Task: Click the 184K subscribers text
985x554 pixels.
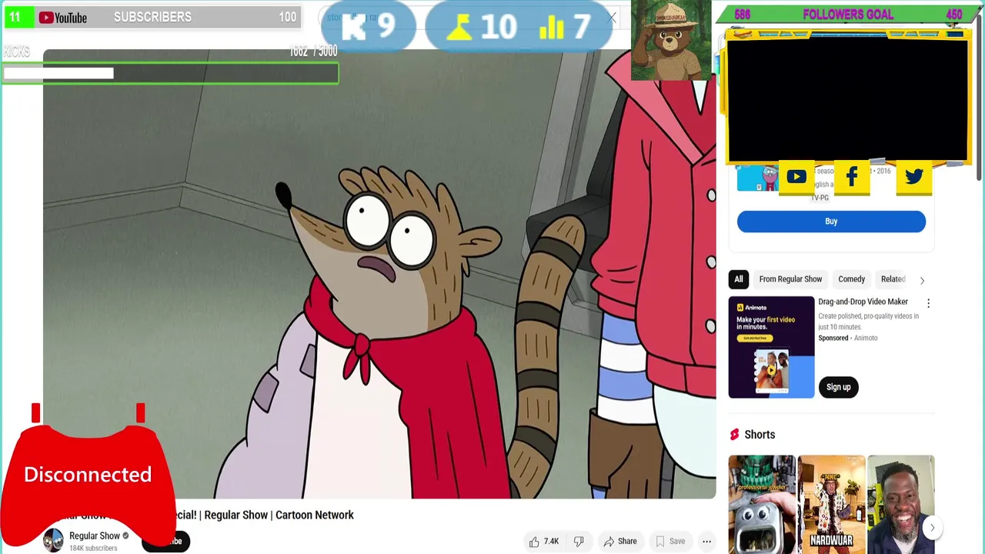Action: (x=93, y=548)
